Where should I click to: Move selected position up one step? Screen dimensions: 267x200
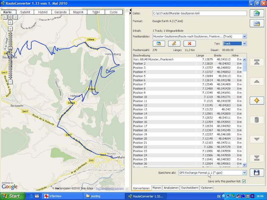tap(257, 81)
